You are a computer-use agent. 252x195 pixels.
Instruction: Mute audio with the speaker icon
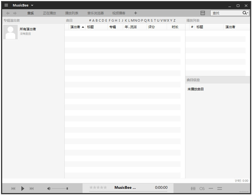tap(48, 188)
